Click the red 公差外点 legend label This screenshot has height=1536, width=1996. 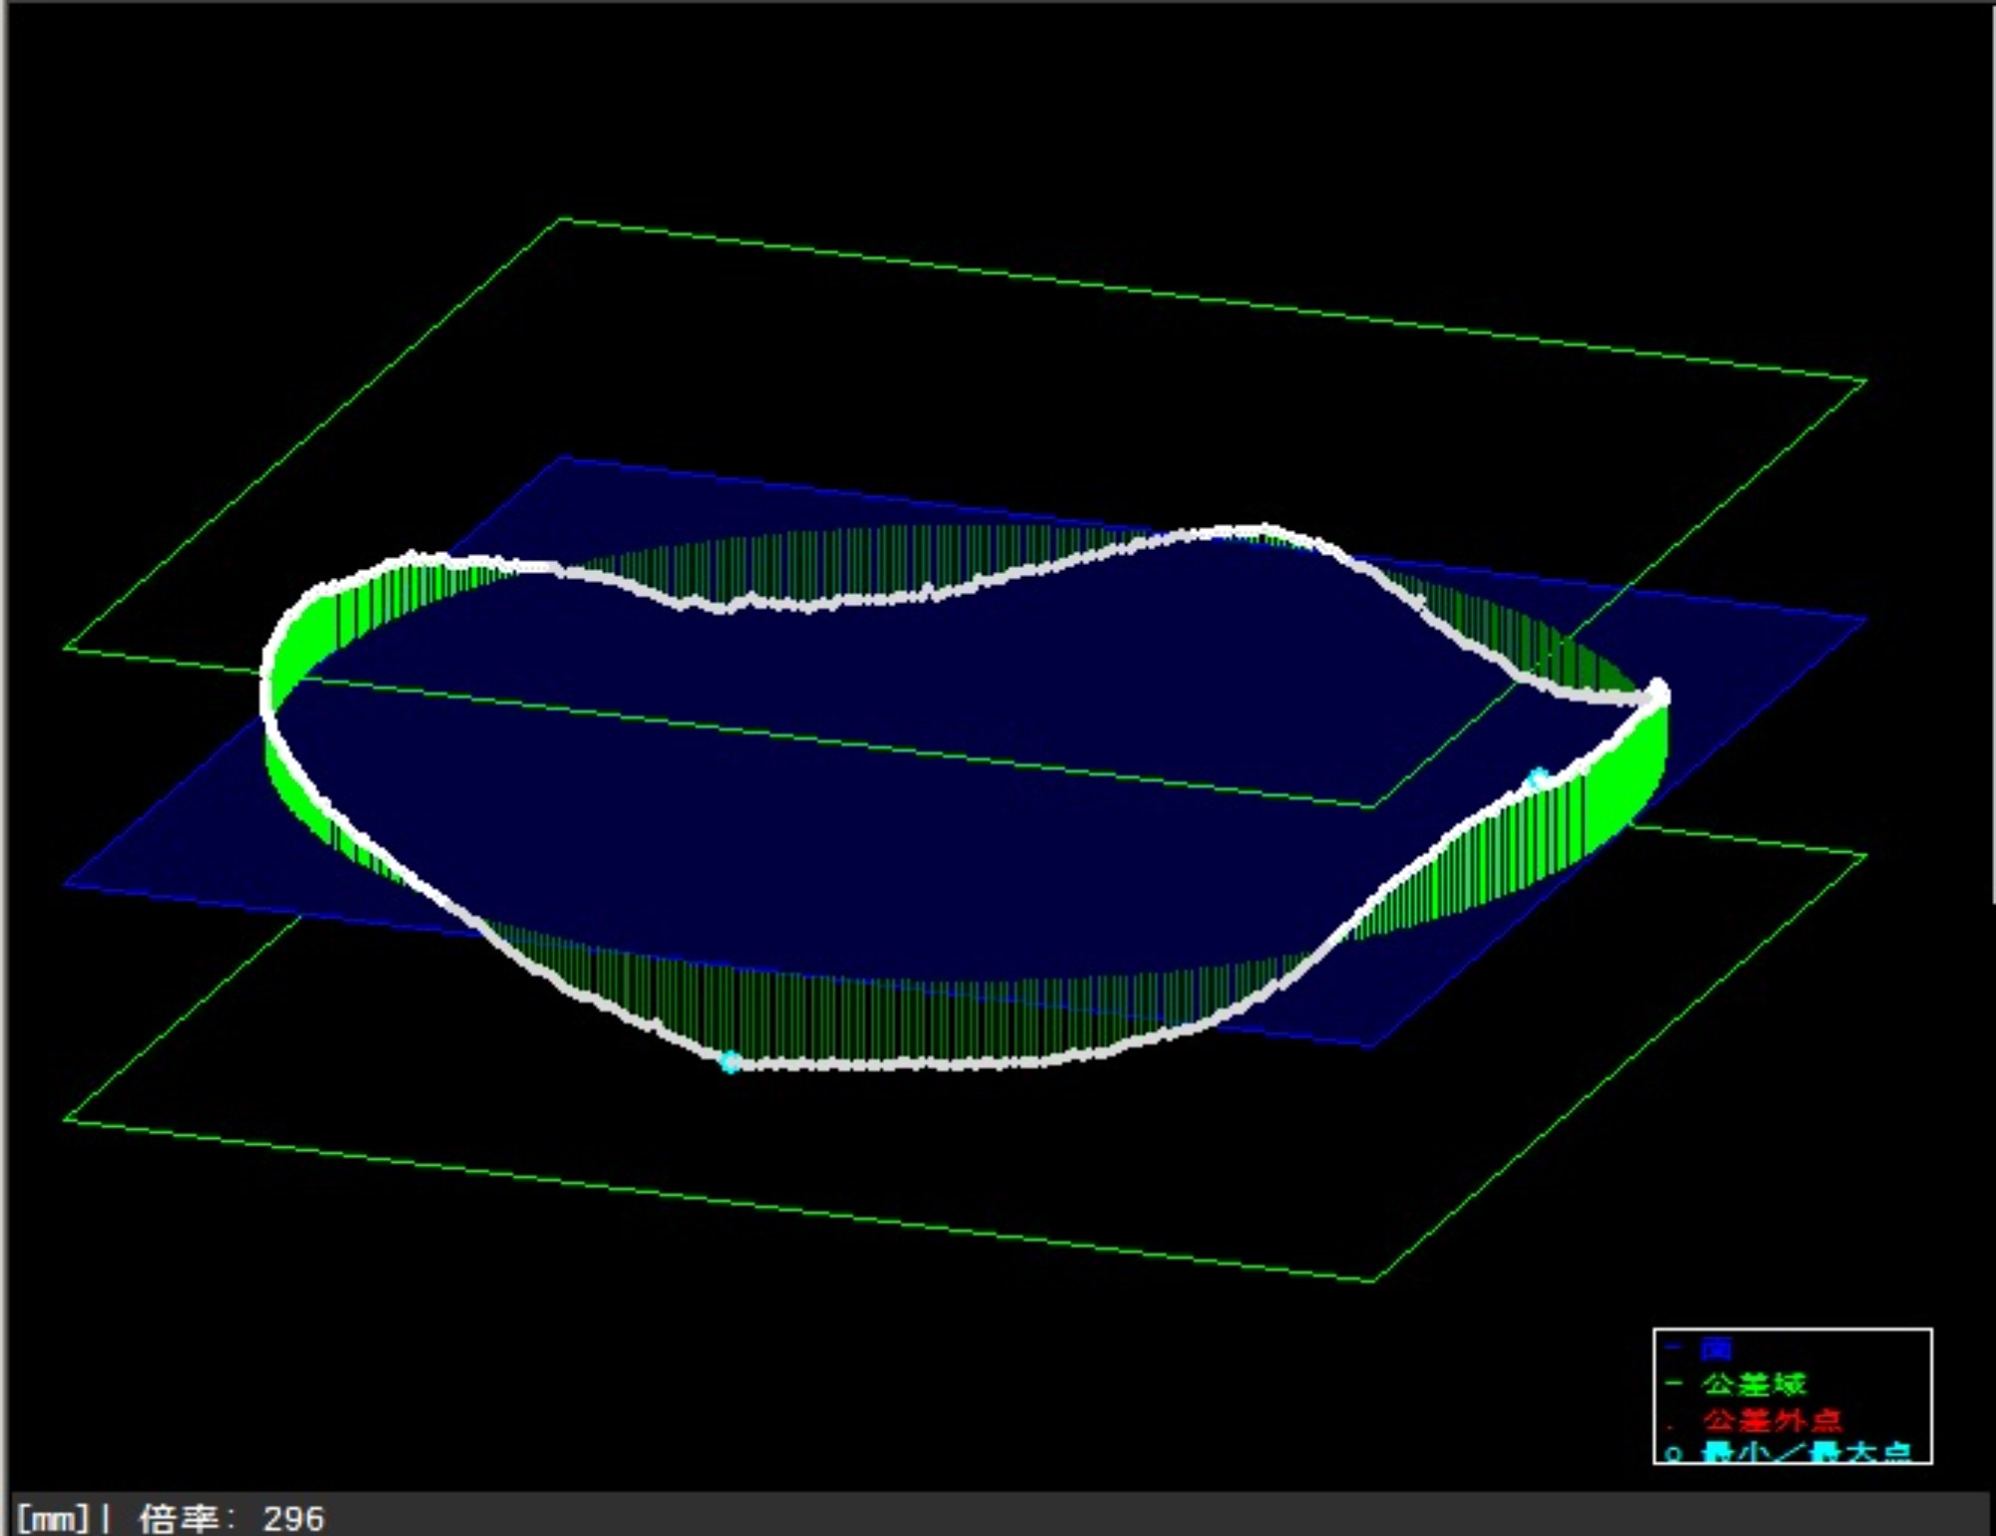1771,1419
